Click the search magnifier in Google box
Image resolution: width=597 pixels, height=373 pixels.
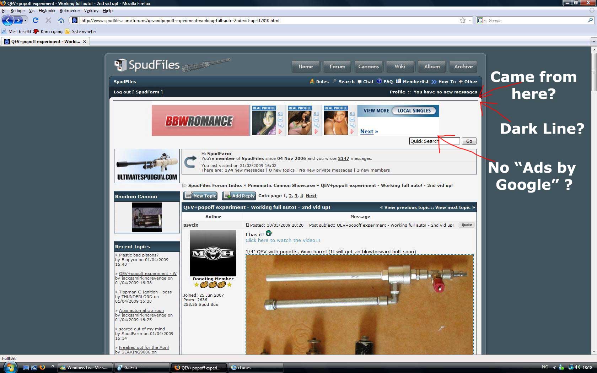pos(590,20)
